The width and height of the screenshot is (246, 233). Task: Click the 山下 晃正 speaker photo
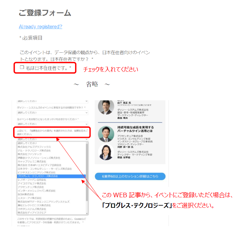pos(106,107)
